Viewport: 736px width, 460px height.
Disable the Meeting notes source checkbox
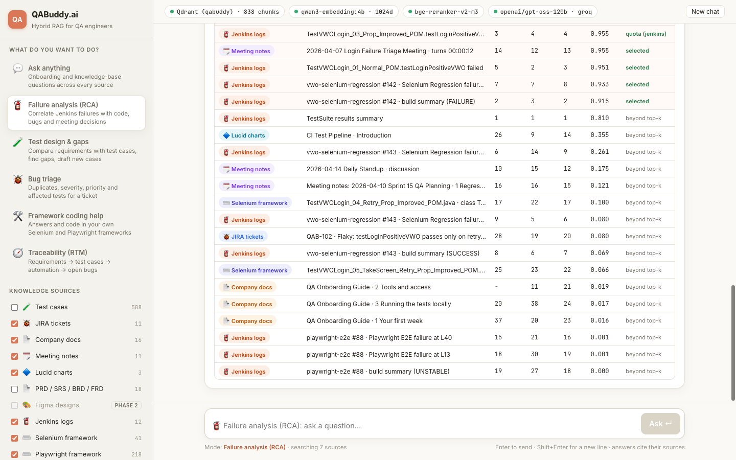(14, 356)
